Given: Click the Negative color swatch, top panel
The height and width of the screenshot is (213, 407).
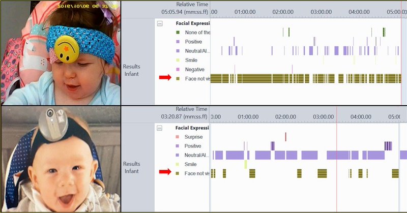Looking at the screenshot, I should (178, 69).
